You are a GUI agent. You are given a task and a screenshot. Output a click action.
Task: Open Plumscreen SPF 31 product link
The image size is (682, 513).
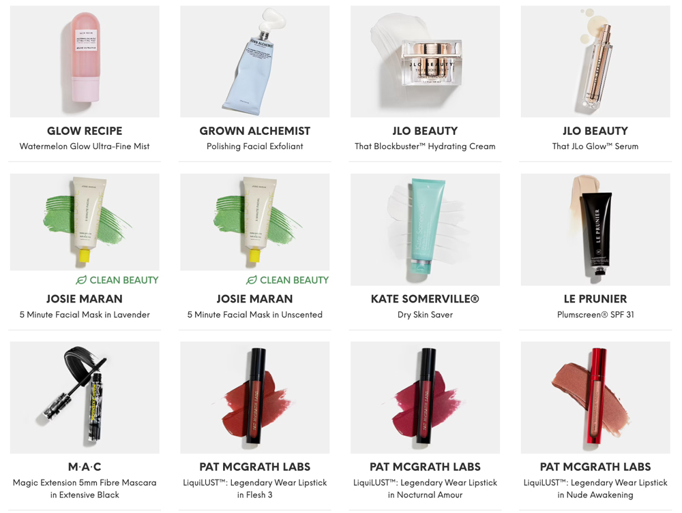(595, 315)
